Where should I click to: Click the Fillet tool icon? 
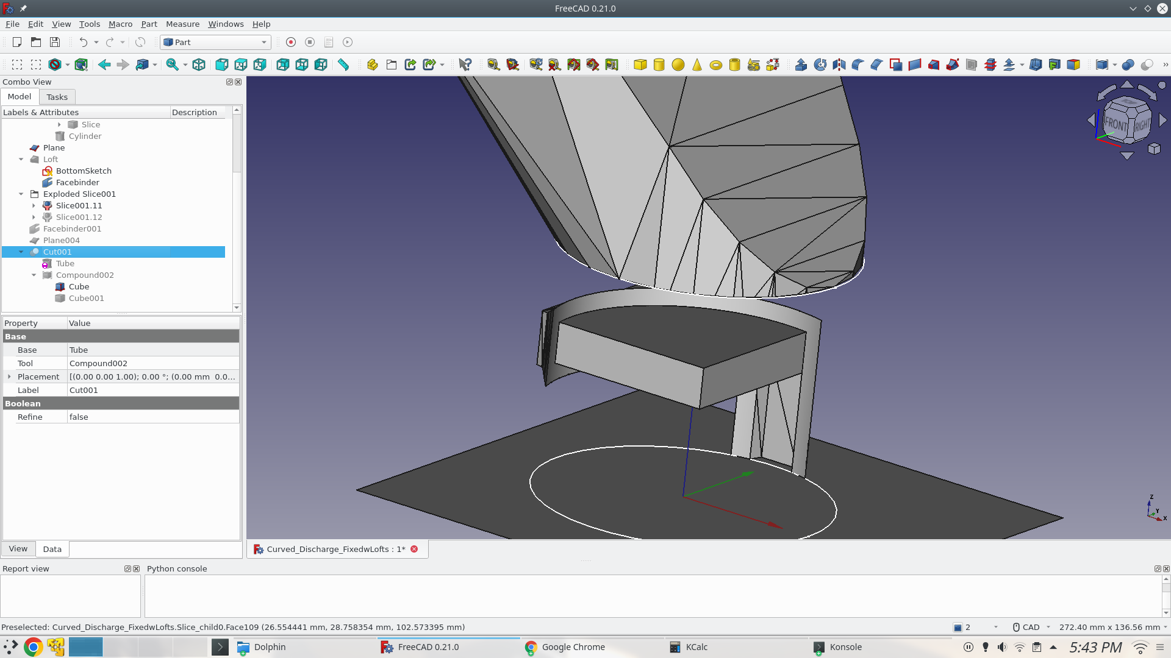point(858,65)
